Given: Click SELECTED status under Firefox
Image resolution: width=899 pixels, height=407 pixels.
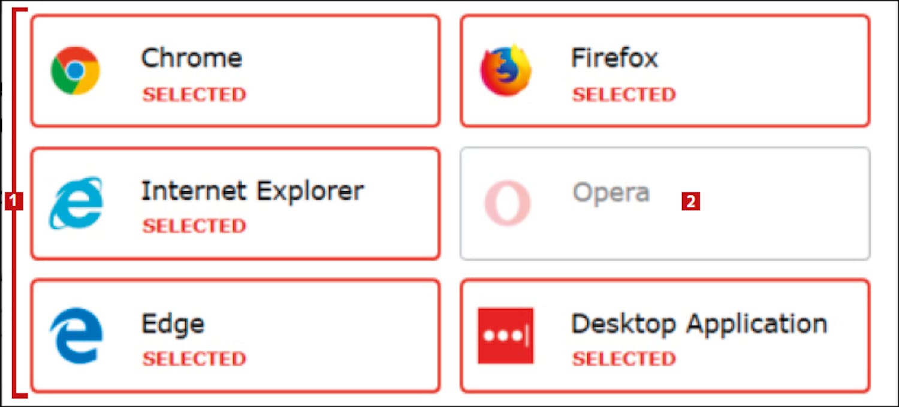Looking at the screenshot, I should coord(624,94).
